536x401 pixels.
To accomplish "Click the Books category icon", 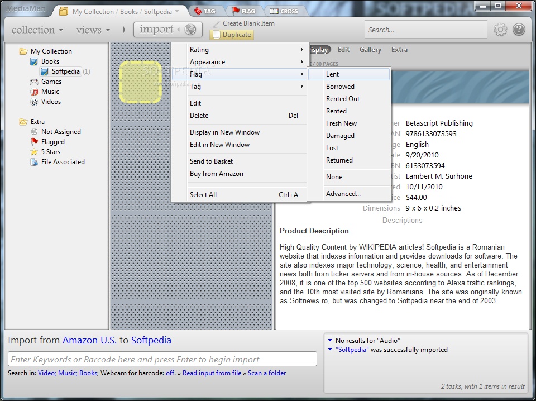I will (x=34, y=61).
